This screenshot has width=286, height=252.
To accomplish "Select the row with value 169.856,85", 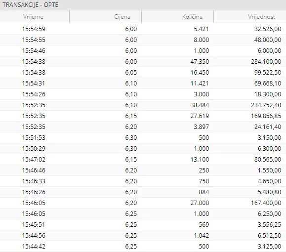I will pos(143,116).
